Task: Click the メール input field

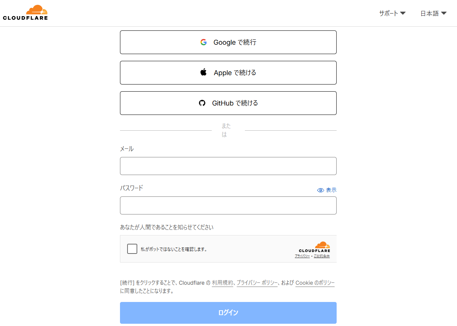Action: tap(228, 166)
